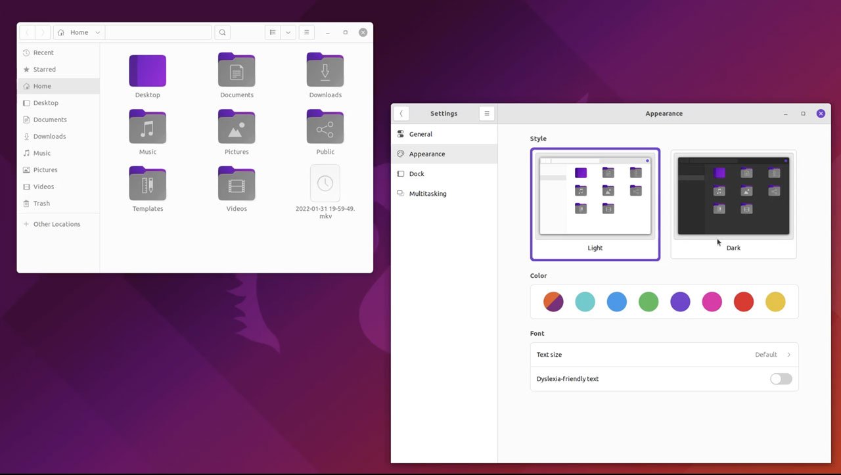Viewport: 841px width, 475px height.
Task: Pick the green accent color swatch
Action: 648,302
